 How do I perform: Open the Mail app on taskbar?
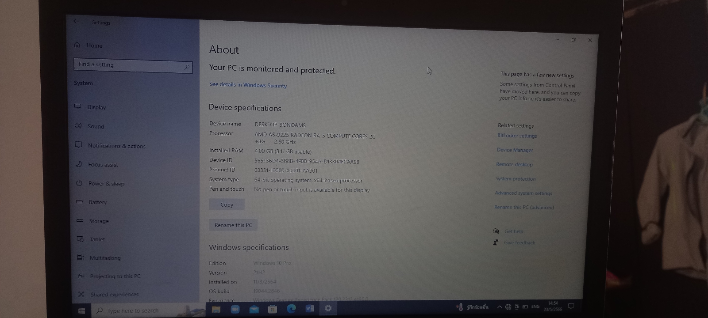(254, 309)
